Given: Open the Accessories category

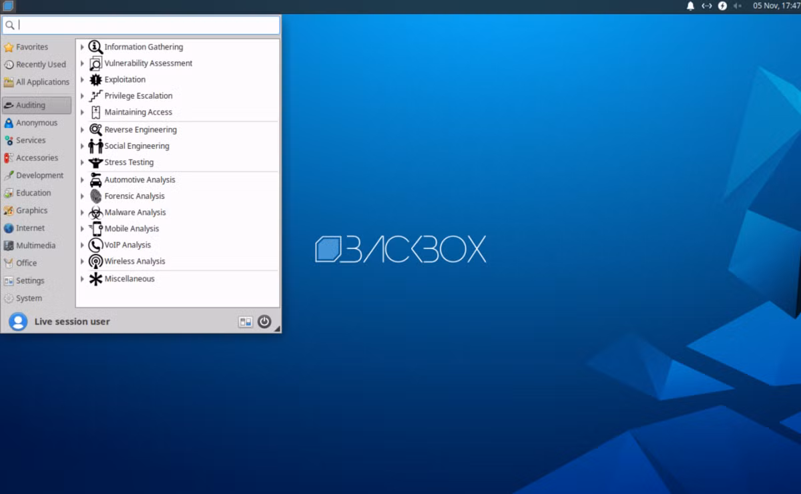Looking at the screenshot, I should point(37,158).
